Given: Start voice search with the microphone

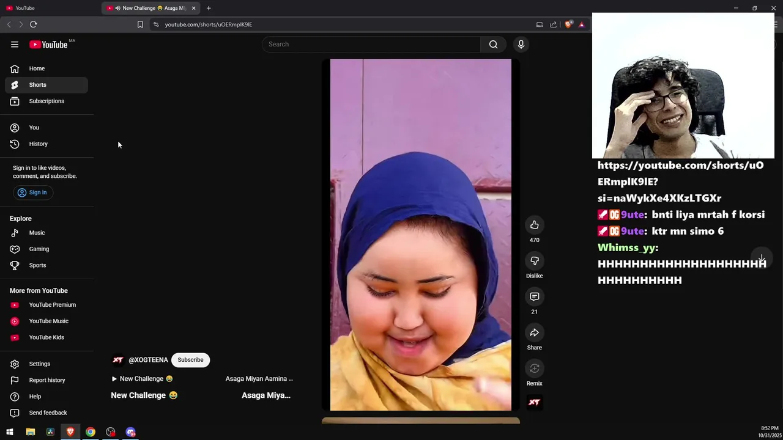Looking at the screenshot, I should coord(521,44).
